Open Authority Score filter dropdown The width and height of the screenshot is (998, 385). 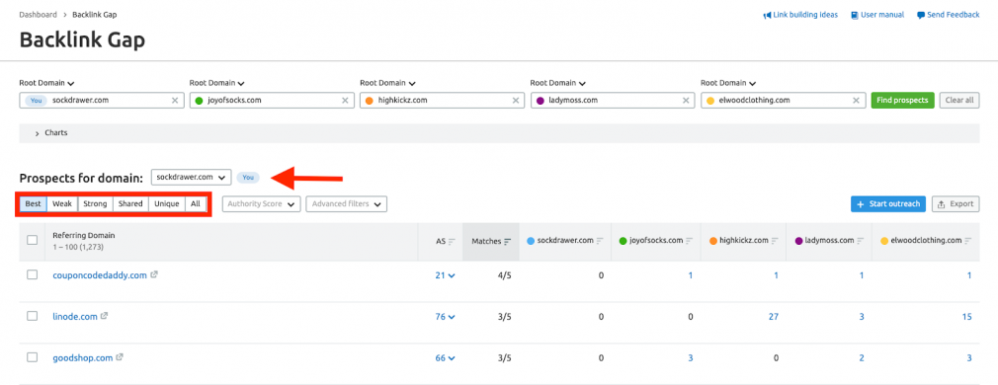[261, 204]
